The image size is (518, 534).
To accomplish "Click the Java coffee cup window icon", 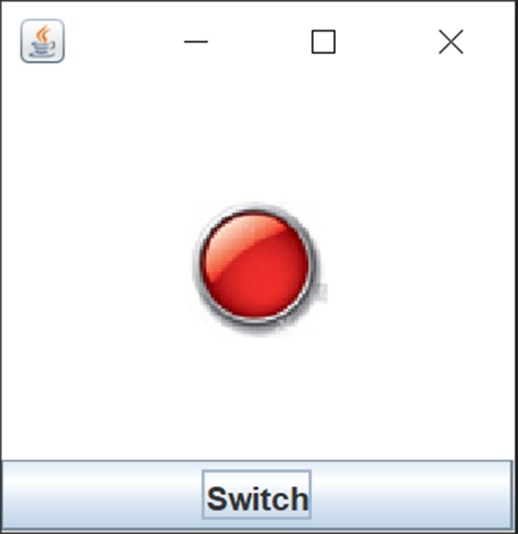I will click(42, 41).
